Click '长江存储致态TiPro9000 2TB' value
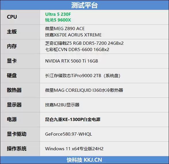The width and height of the screenshot is (169, 164). 73,76
